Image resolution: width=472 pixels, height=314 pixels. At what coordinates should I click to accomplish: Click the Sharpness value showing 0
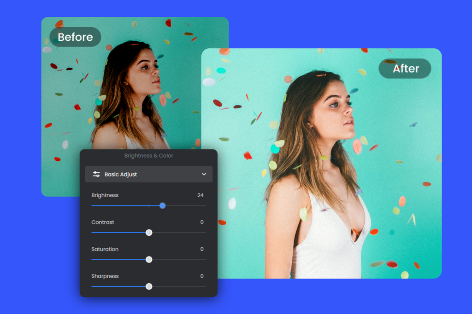coord(201,276)
